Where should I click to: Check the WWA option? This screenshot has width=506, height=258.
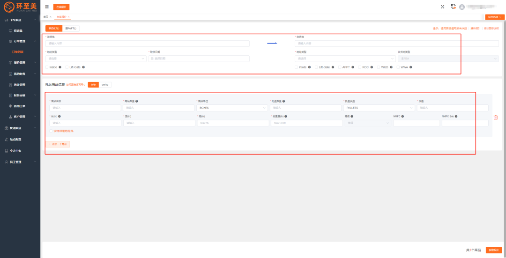[398, 67]
